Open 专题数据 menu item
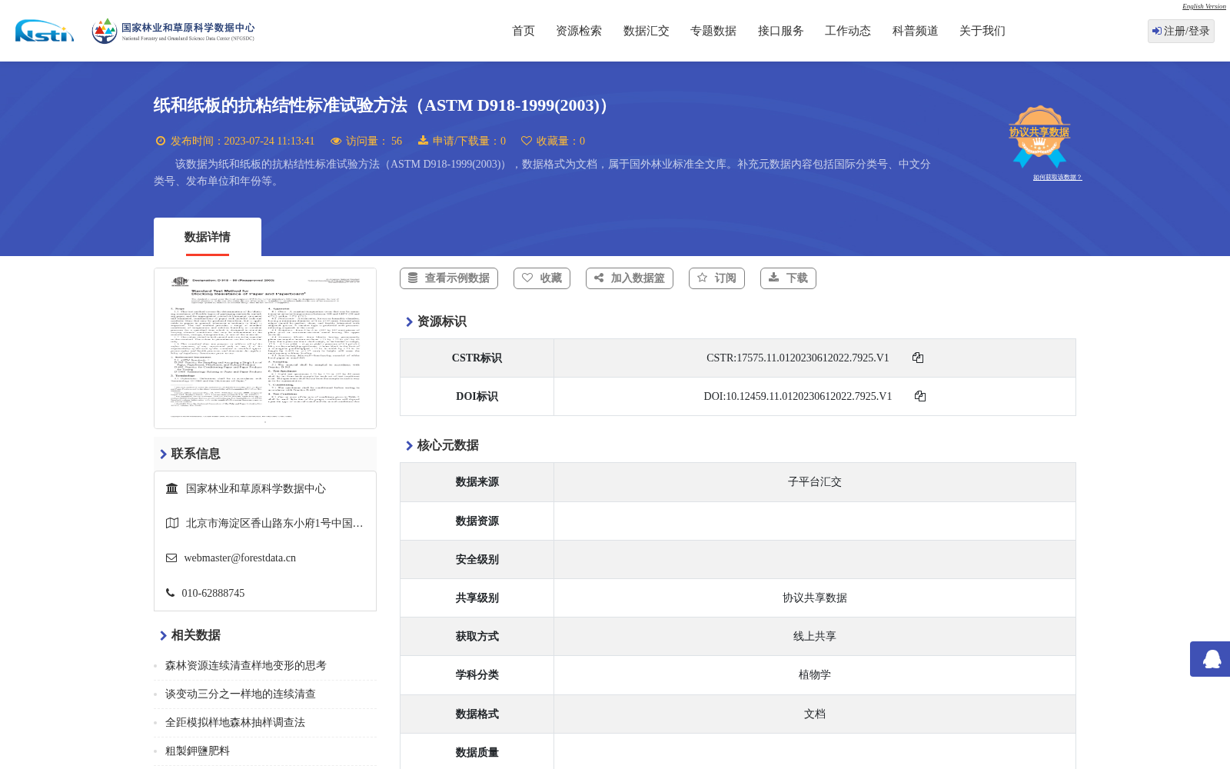Viewport: 1230px width, 769px height. (x=713, y=31)
